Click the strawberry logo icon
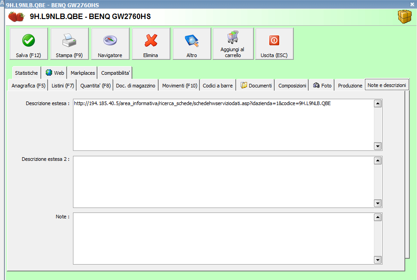The image size is (417, 280). [x=16, y=16]
